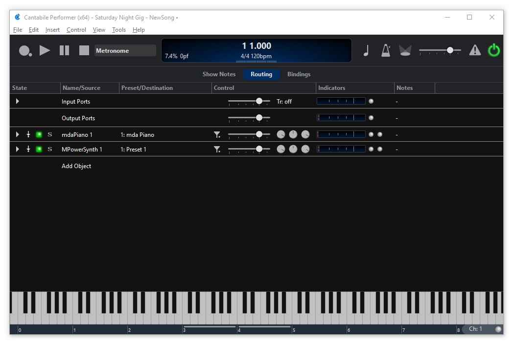Image resolution: width=515 pixels, height=346 pixels.
Task: Open the Edit menu
Action: (x=33, y=30)
